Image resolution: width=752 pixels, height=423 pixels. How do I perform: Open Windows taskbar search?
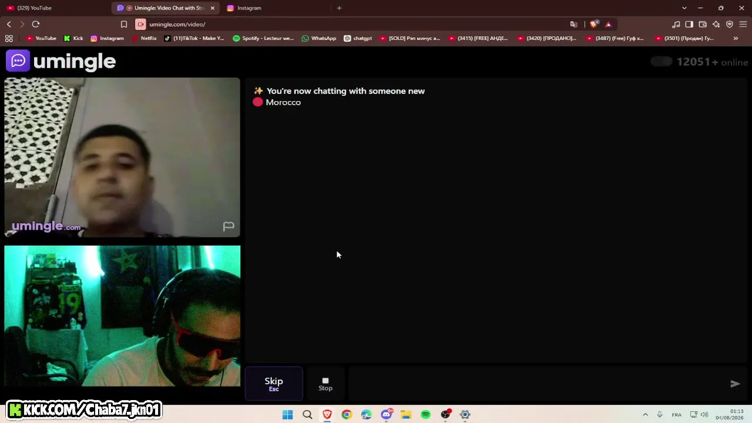[x=307, y=415]
